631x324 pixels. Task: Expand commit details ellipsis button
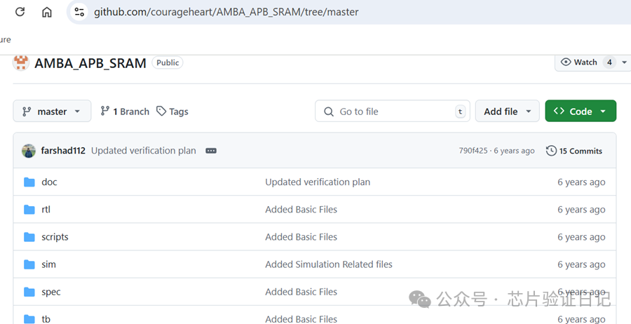coord(211,151)
